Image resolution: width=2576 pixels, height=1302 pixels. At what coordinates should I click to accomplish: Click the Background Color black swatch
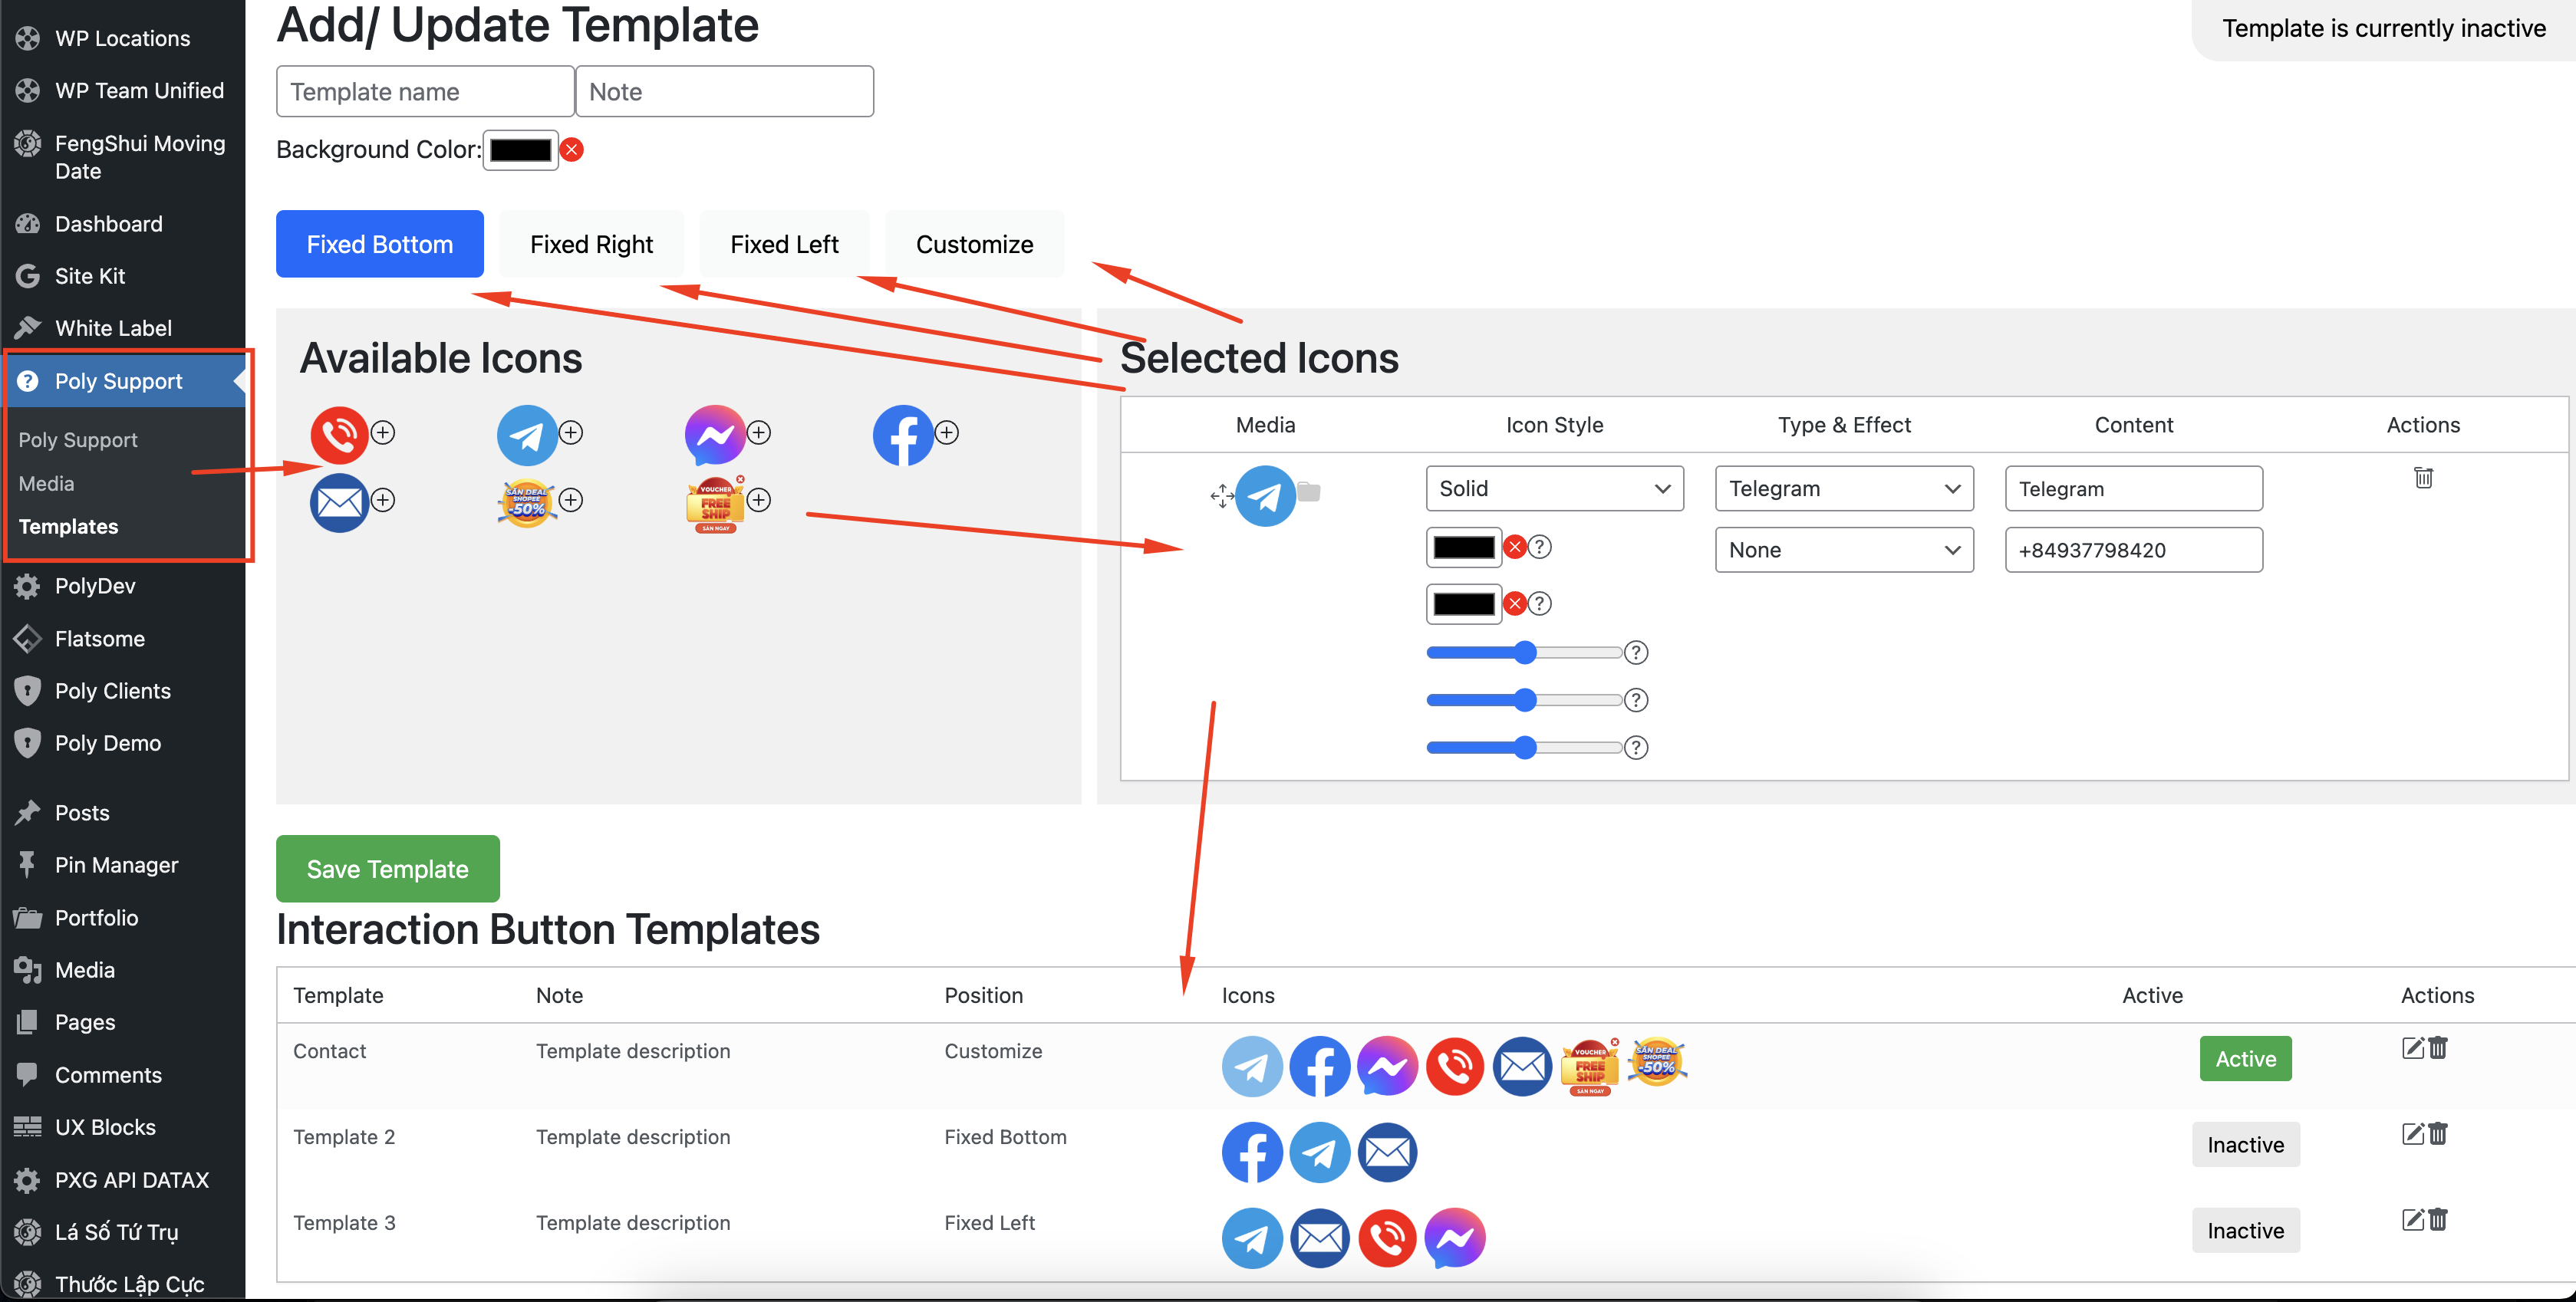tap(520, 150)
